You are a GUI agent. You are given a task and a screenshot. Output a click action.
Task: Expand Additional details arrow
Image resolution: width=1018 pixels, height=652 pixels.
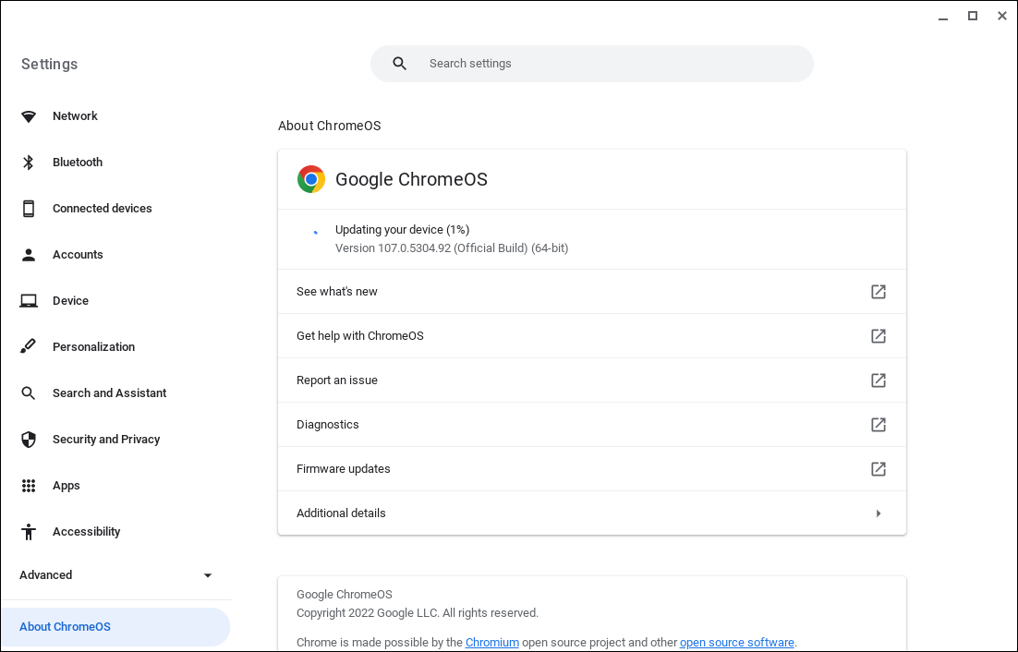[879, 513]
